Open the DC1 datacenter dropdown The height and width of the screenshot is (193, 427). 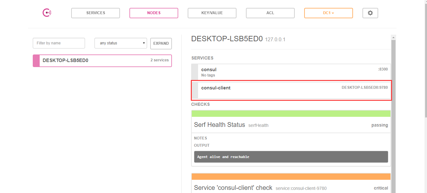(x=329, y=13)
